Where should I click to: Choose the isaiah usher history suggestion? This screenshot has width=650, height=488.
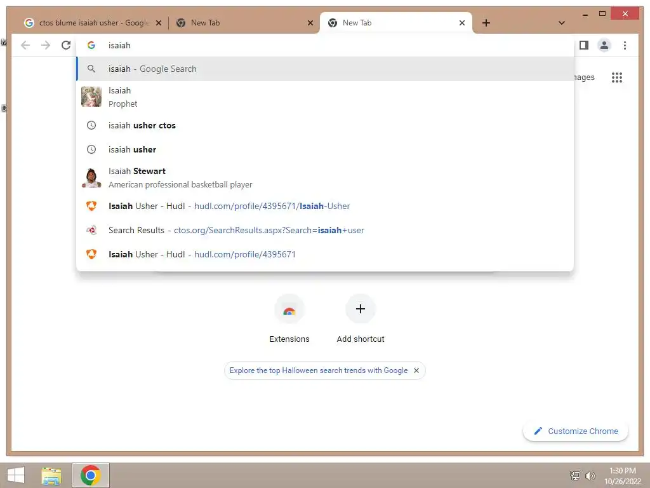point(325,149)
